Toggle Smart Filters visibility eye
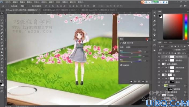 [x=167, y=89]
